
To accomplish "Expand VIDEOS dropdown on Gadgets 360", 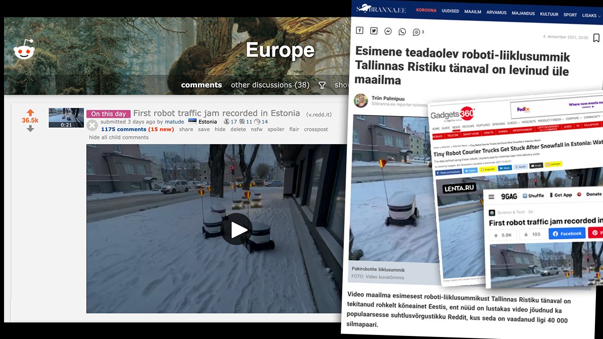I will click(513, 123).
